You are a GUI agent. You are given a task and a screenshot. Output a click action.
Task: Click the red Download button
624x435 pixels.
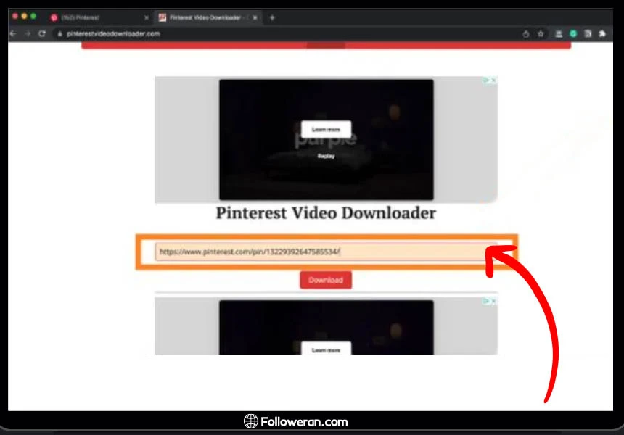[326, 280]
